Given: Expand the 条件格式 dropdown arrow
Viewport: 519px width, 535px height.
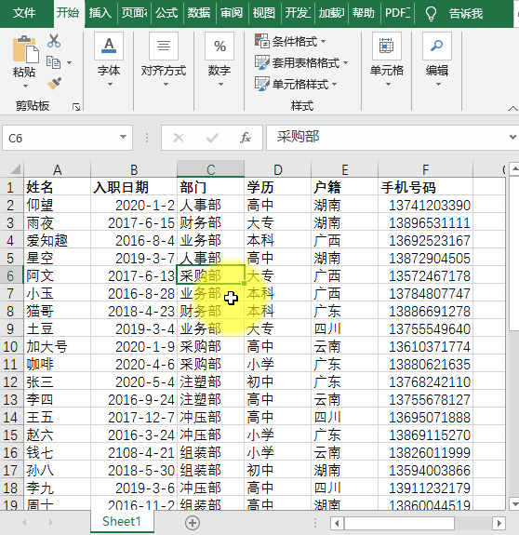Looking at the screenshot, I should click(x=324, y=42).
